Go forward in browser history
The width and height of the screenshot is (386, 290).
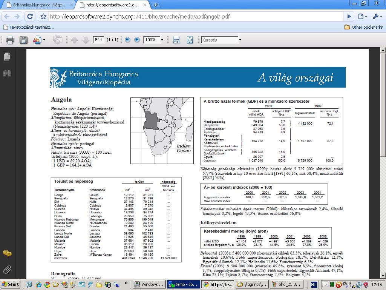(x=17, y=17)
